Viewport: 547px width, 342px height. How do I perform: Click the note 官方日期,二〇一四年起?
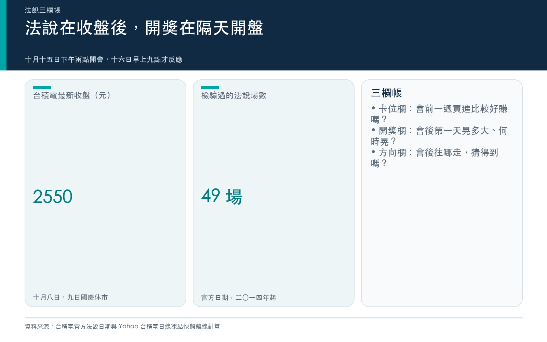239,298
